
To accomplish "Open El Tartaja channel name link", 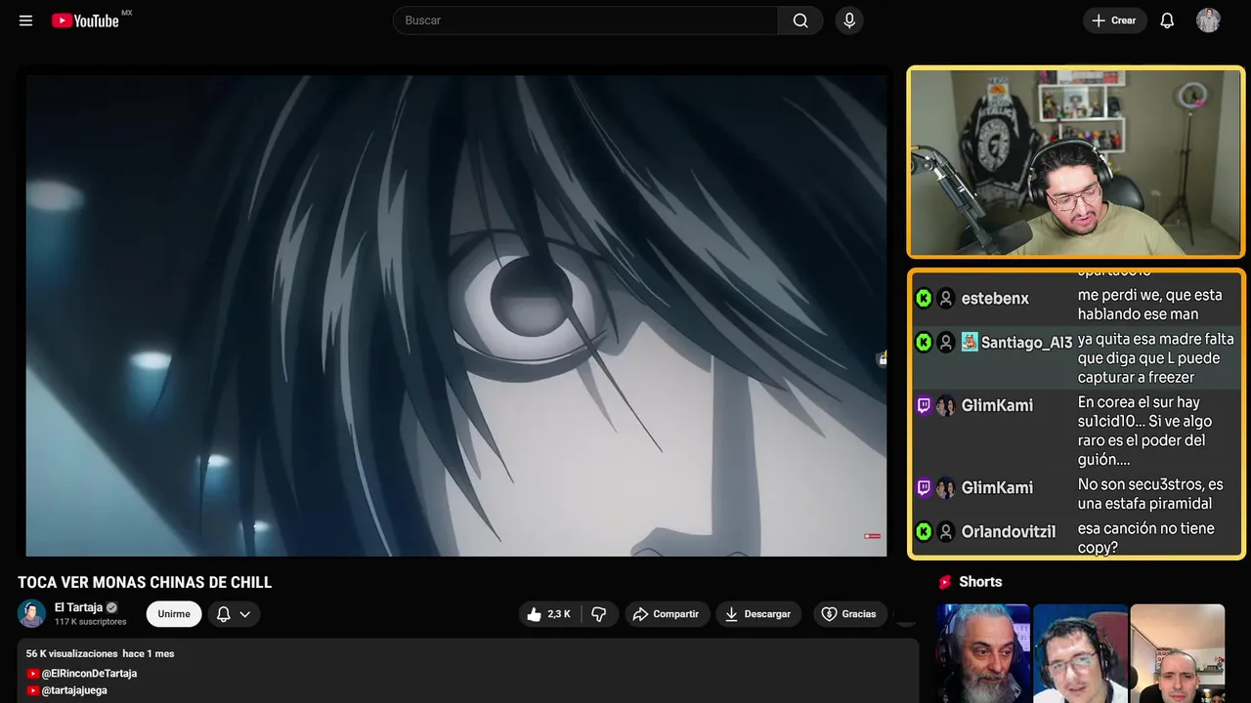I will pyautogui.click(x=78, y=607).
